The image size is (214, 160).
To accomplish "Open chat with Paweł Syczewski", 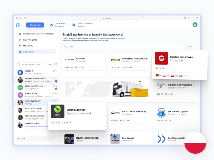I will (31, 125).
